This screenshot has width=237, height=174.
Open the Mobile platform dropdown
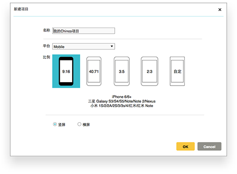pos(83,47)
